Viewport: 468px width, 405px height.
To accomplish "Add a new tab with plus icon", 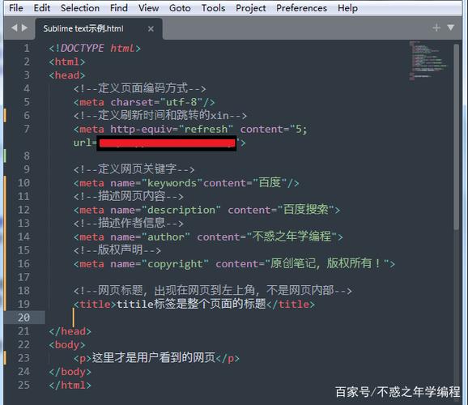I will coord(436,28).
